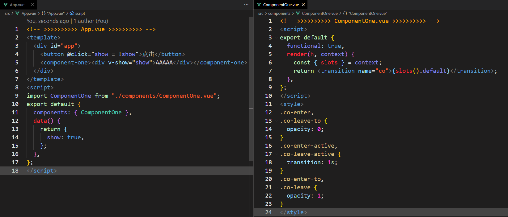The image size is (508, 217).
Task: Click the braces "ComponentOne.vue" symbol breadcrumb
Action: 365,13
